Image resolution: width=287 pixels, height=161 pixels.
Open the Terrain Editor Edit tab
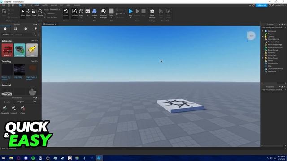pos(34,102)
